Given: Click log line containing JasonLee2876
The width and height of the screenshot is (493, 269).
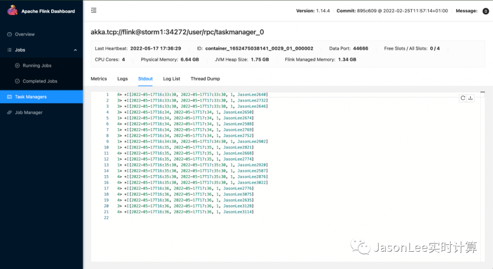Looking at the screenshot, I should click(x=193, y=177).
